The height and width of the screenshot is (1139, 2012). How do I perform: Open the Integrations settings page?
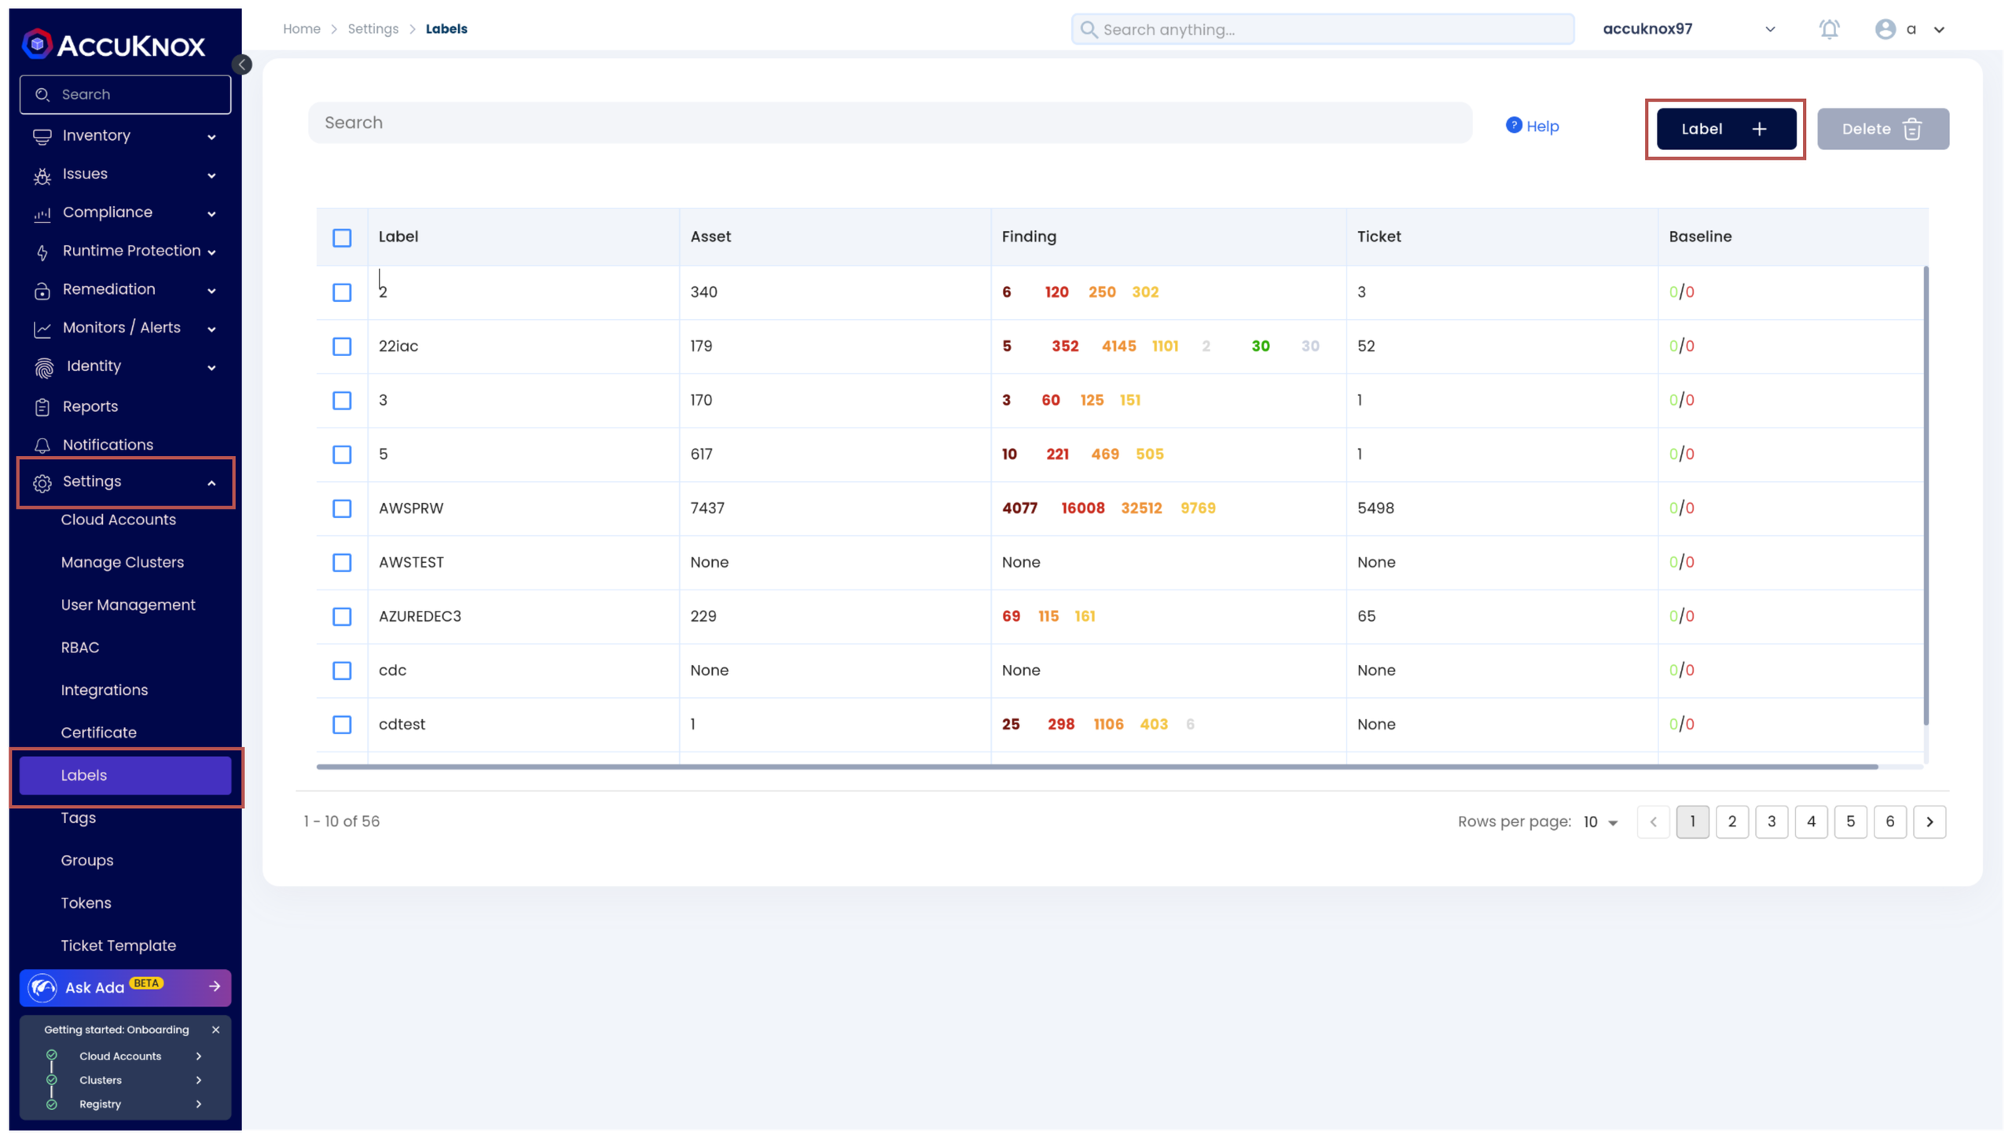(x=105, y=690)
